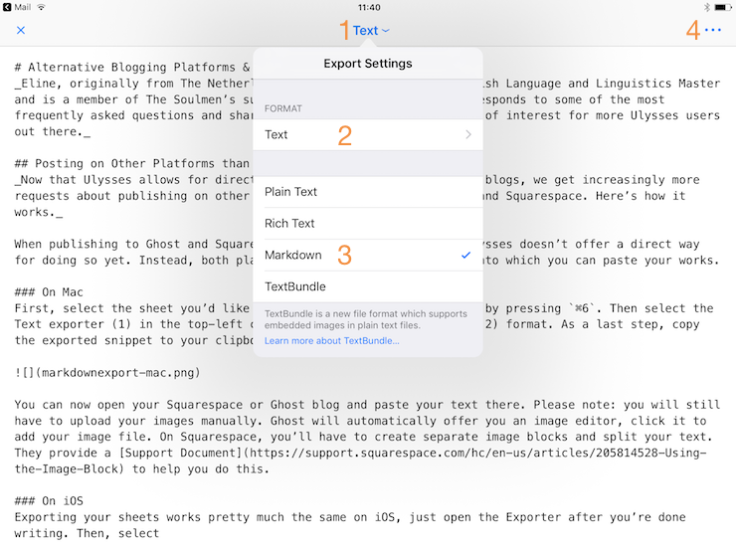Return to Mail via back indicator
Viewport: 736px width, 552px height.
coord(17,7)
